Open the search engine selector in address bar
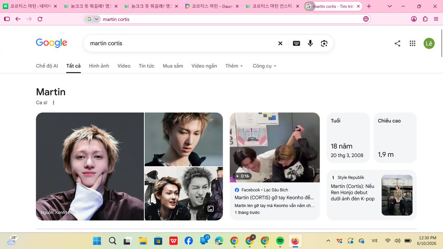The width and height of the screenshot is (443, 249). point(93,19)
